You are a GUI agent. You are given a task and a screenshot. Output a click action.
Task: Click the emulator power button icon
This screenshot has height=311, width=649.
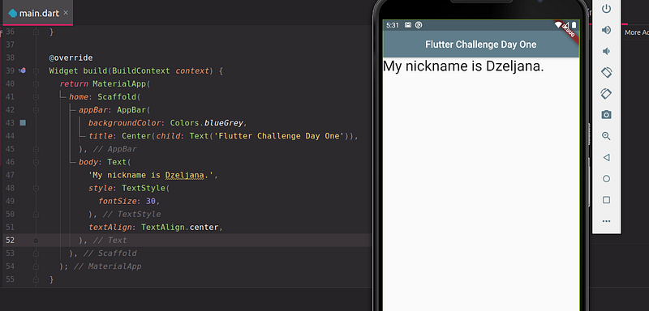606,9
